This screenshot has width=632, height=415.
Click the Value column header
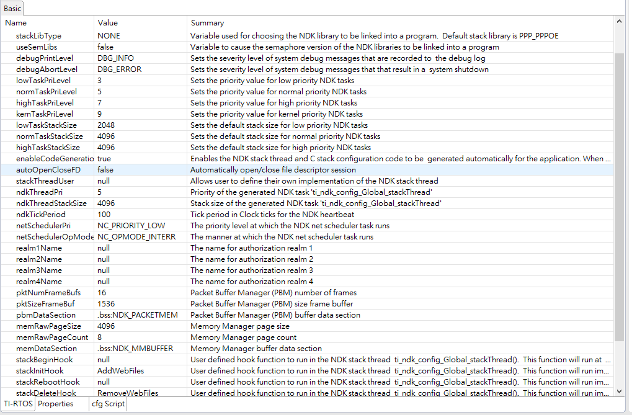coord(108,23)
